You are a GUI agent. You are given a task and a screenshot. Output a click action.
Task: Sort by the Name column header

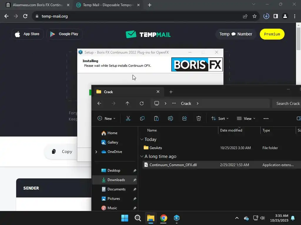tap(152, 130)
